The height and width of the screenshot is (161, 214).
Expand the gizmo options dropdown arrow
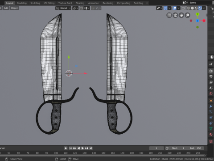pyautogui.click(x=169, y=8)
